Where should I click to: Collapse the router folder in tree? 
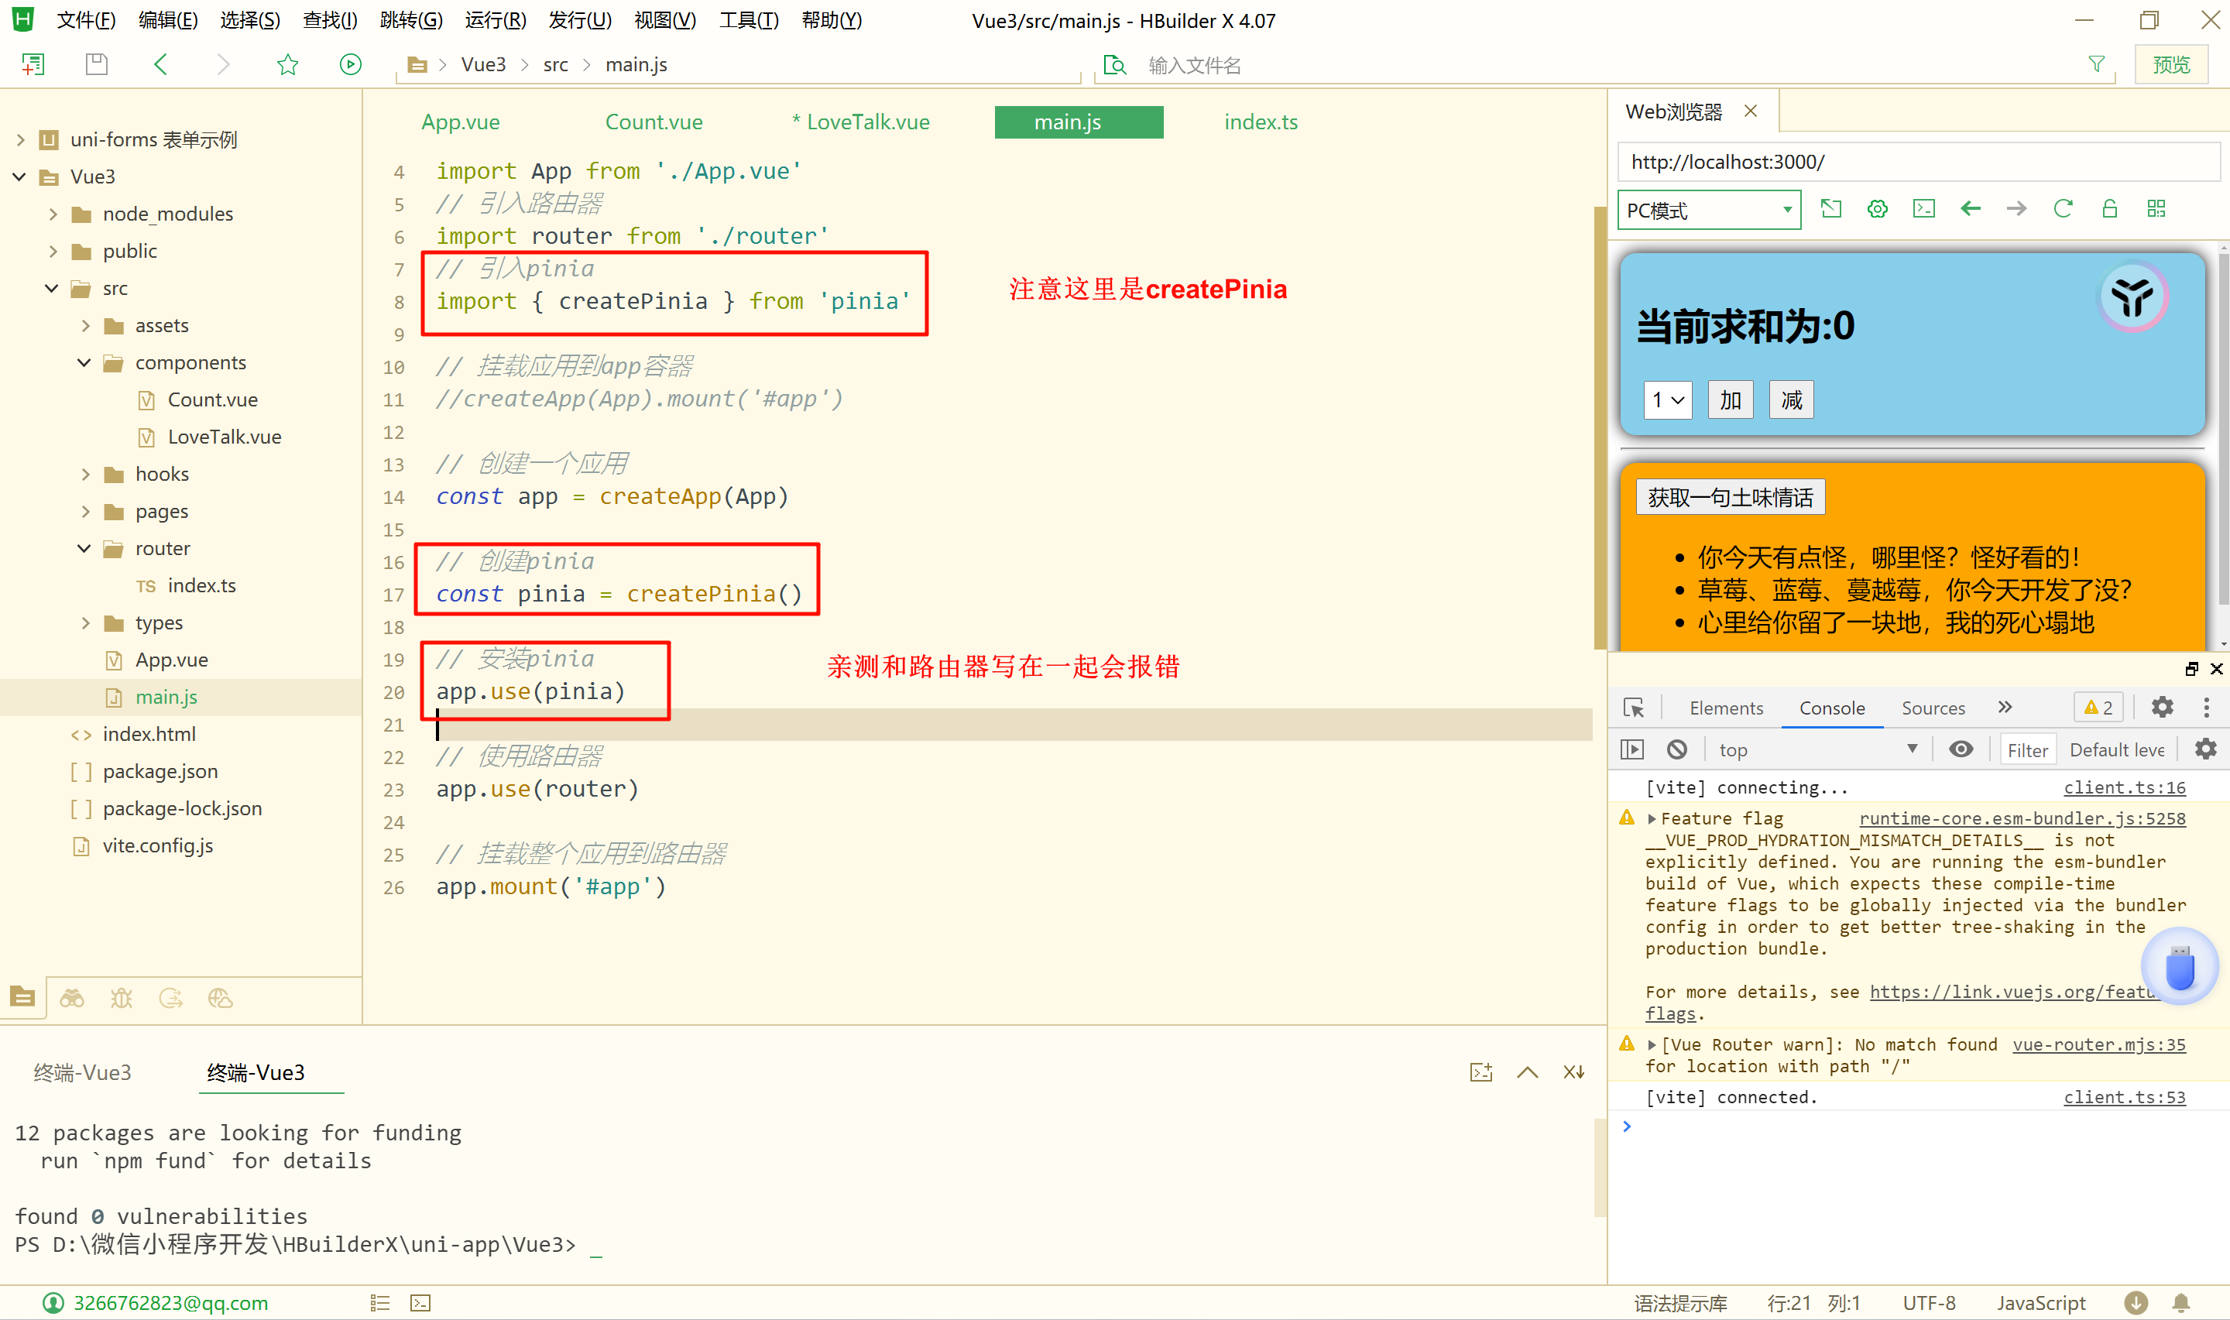[84, 549]
